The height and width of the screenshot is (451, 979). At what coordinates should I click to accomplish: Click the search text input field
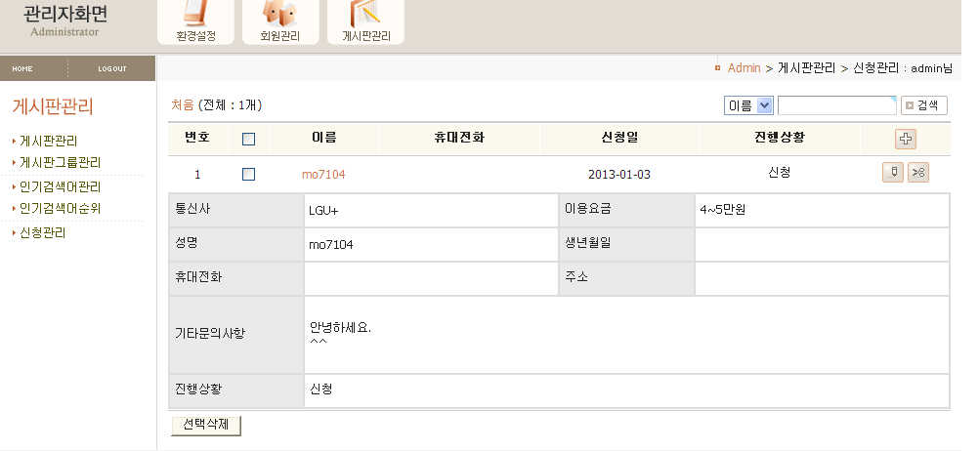click(x=836, y=105)
